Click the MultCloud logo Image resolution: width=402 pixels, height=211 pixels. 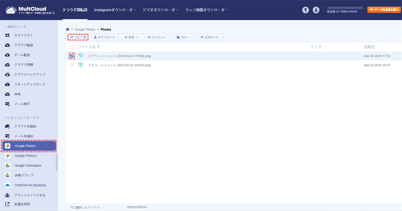30,10
